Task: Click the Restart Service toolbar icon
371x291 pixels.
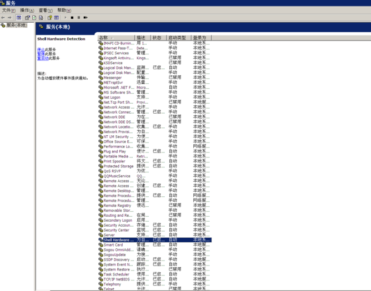Action: tap(86, 18)
